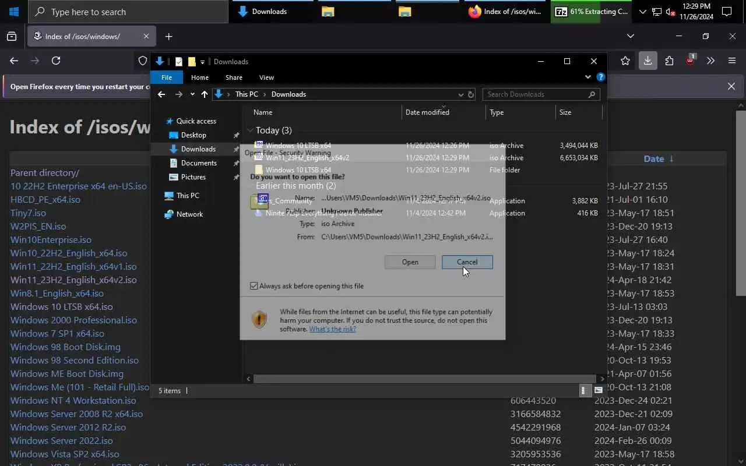Close the Index of /isos/windows/ tab
746x466 pixels.
point(146,36)
